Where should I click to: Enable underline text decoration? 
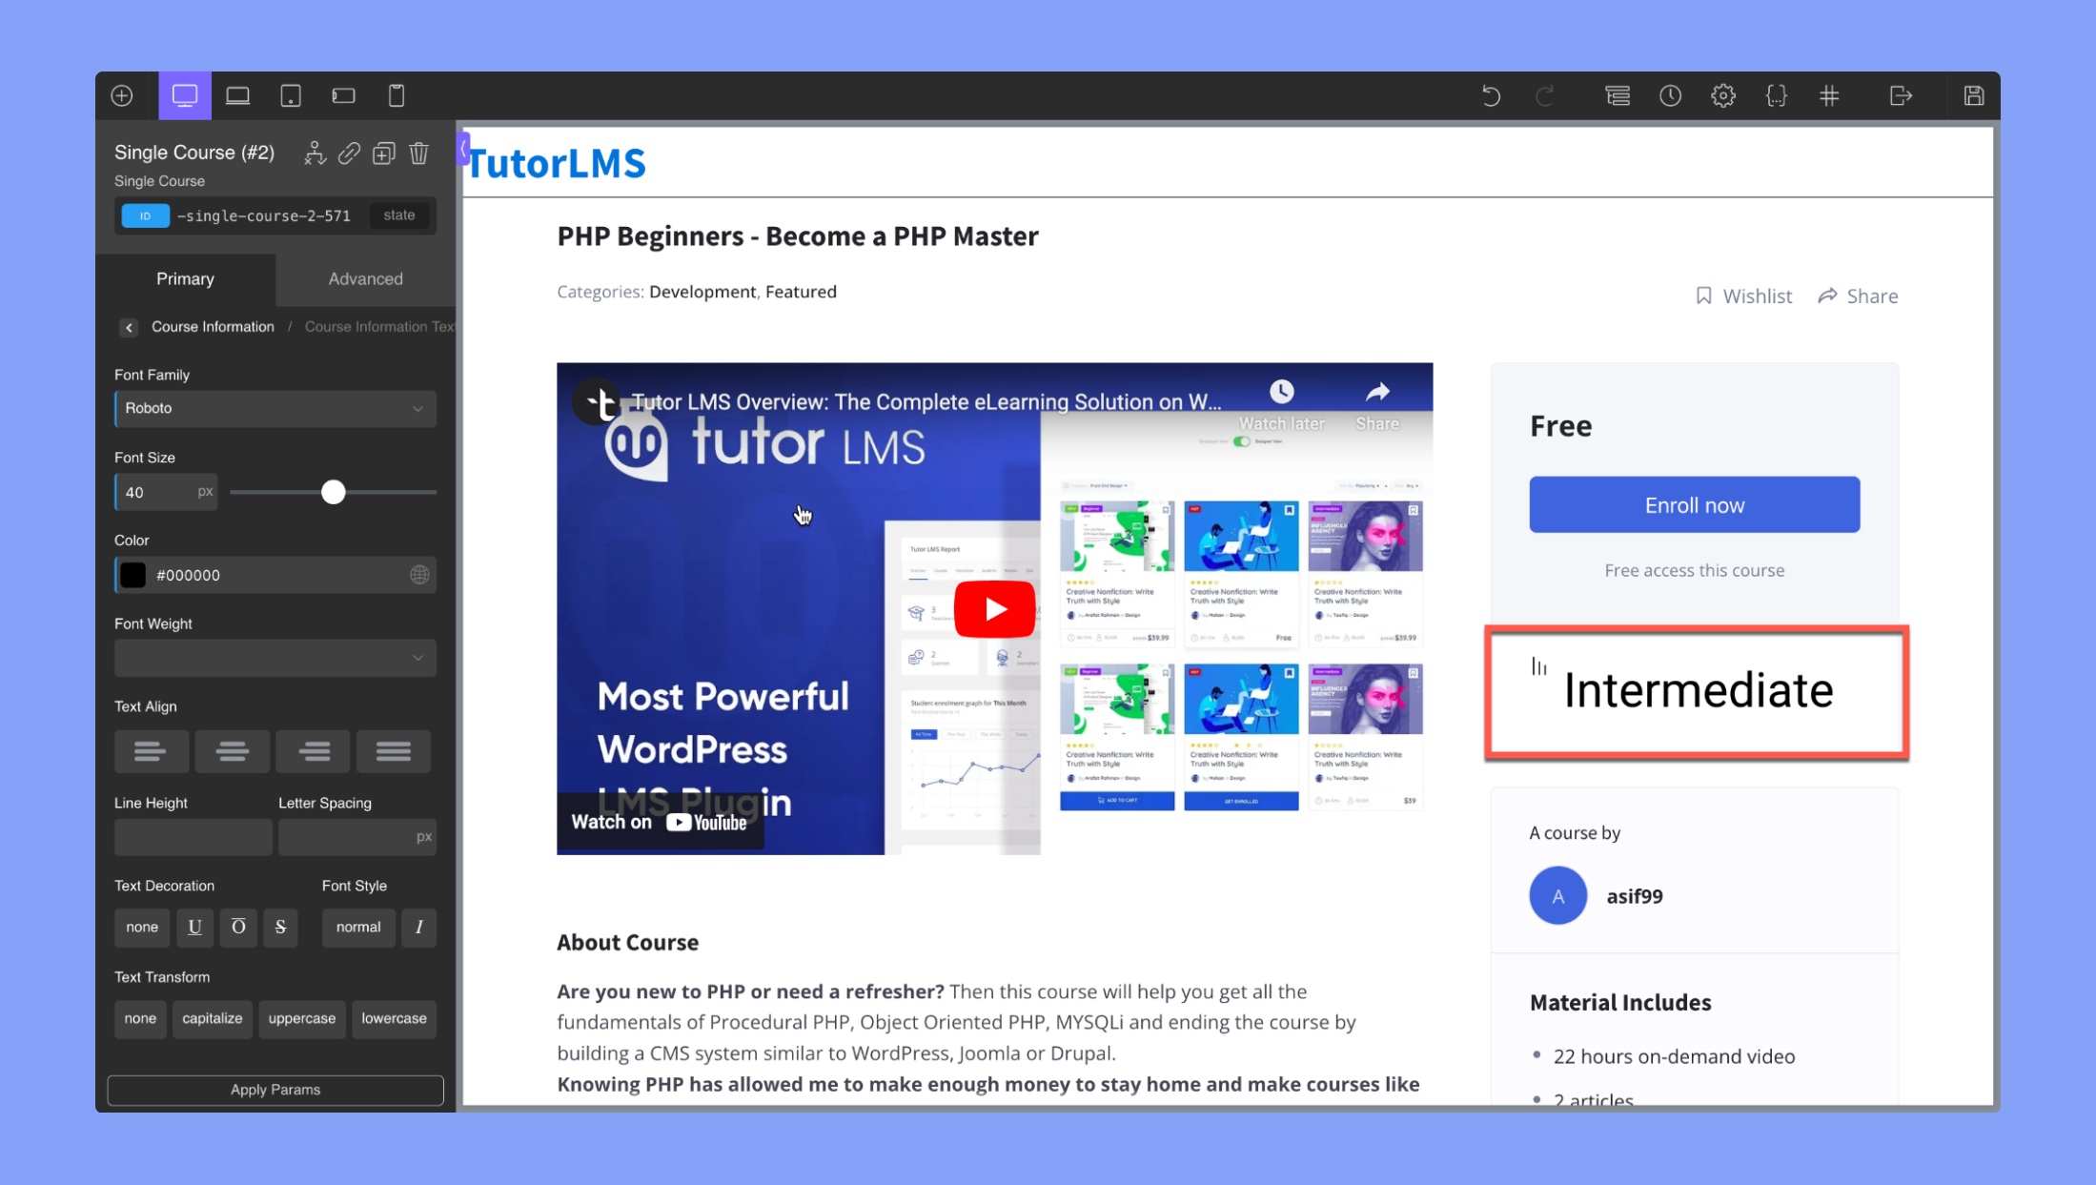194,928
